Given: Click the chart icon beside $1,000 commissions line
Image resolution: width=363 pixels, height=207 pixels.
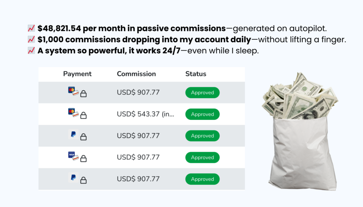Looking at the screenshot, I should coord(31,39).
